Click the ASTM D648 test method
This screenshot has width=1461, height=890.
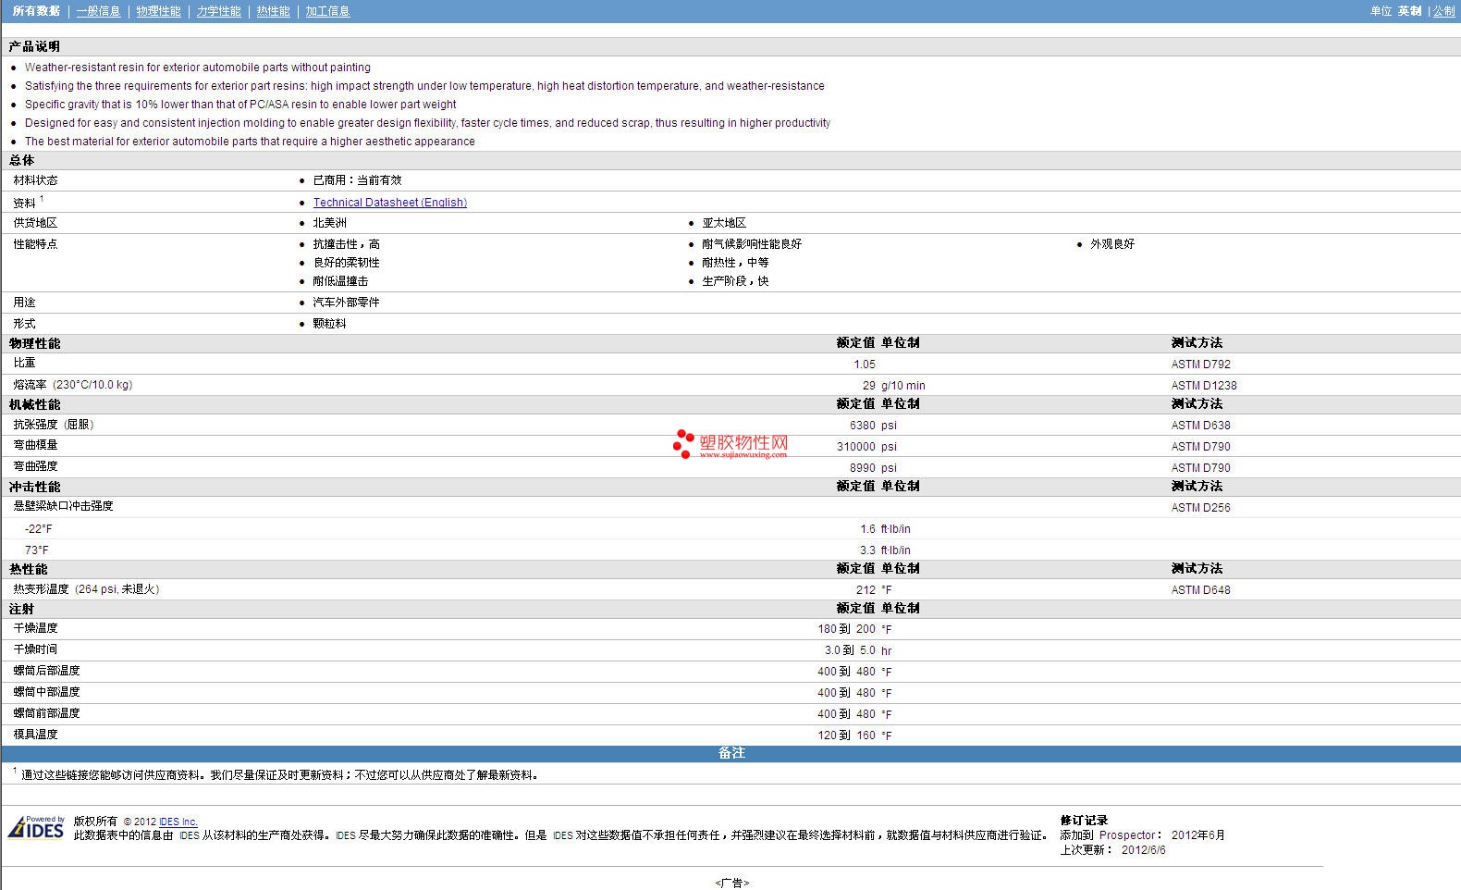click(x=1200, y=590)
